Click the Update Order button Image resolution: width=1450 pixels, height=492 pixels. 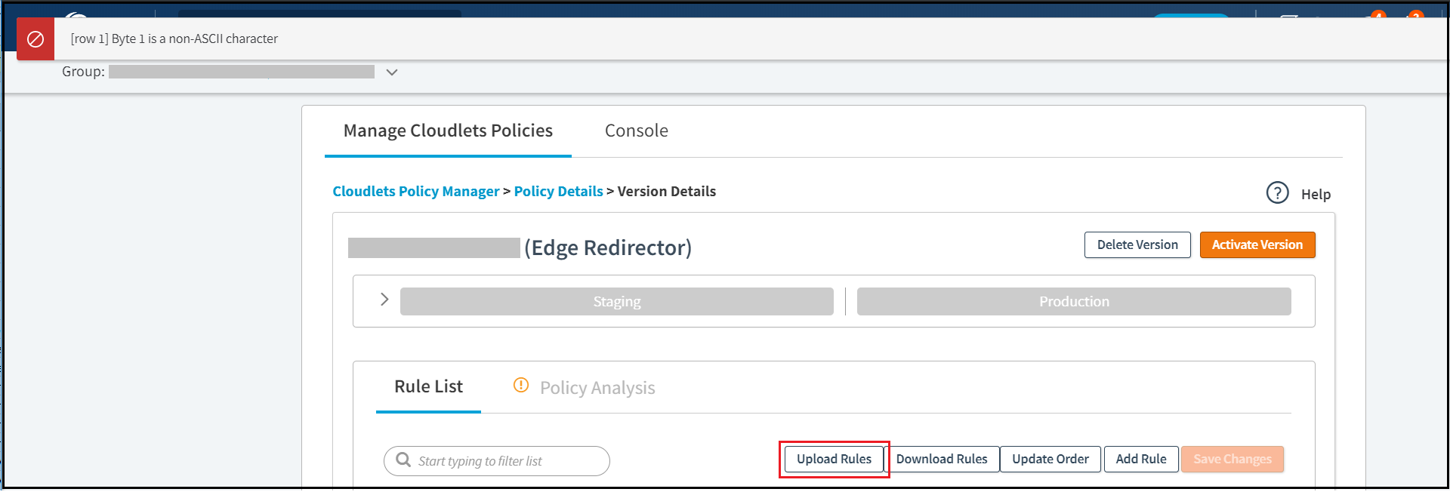click(x=1050, y=459)
